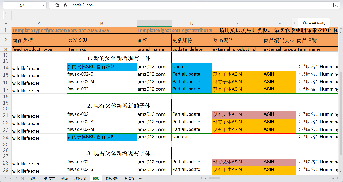This screenshot has height=182, width=343.
Task: Open the Name Box dropdown arrow
Action: (x=43, y=5)
